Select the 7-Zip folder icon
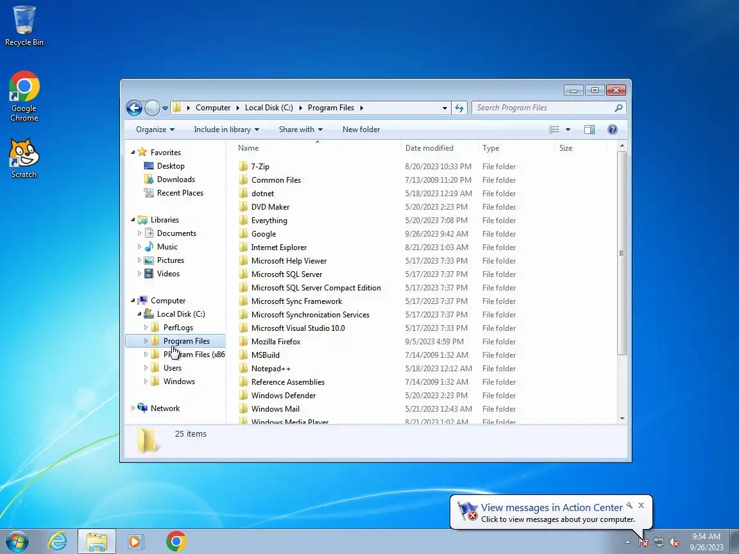This screenshot has height=554, width=739. click(x=243, y=166)
